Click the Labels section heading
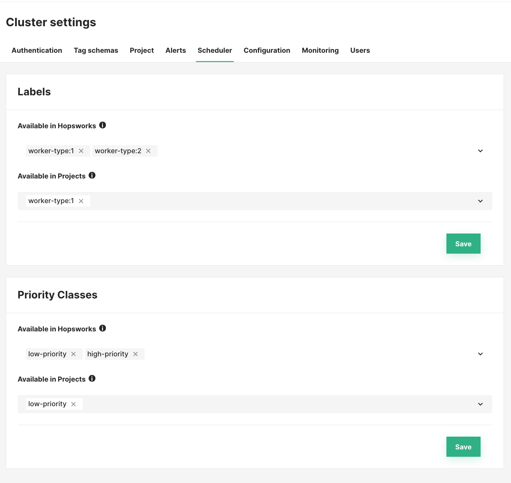This screenshot has width=511, height=483. coord(34,92)
